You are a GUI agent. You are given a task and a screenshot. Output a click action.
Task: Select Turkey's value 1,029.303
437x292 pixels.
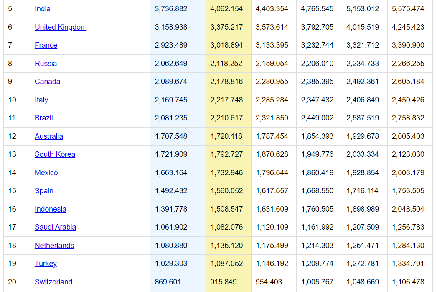tap(171, 264)
